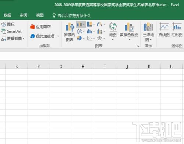This screenshot has width=184, height=144.
Task: Expand the PivotChart (数据透视图) dropdown arrow
Action: tap(130, 40)
